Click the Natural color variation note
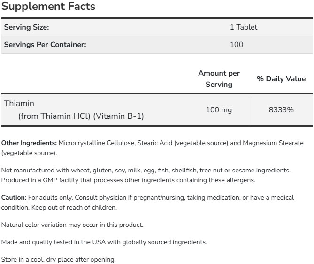This screenshot has width=314, height=264. tap(72, 225)
